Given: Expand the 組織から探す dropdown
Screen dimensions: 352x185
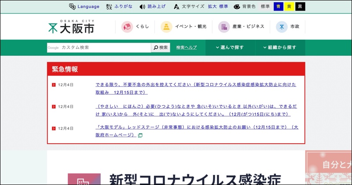Looking at the screenshot, I should pos(280,47).
